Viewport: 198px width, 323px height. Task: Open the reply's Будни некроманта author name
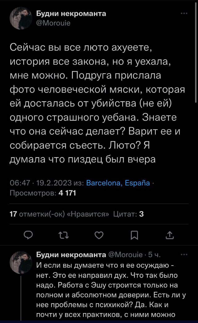(71, 255)
